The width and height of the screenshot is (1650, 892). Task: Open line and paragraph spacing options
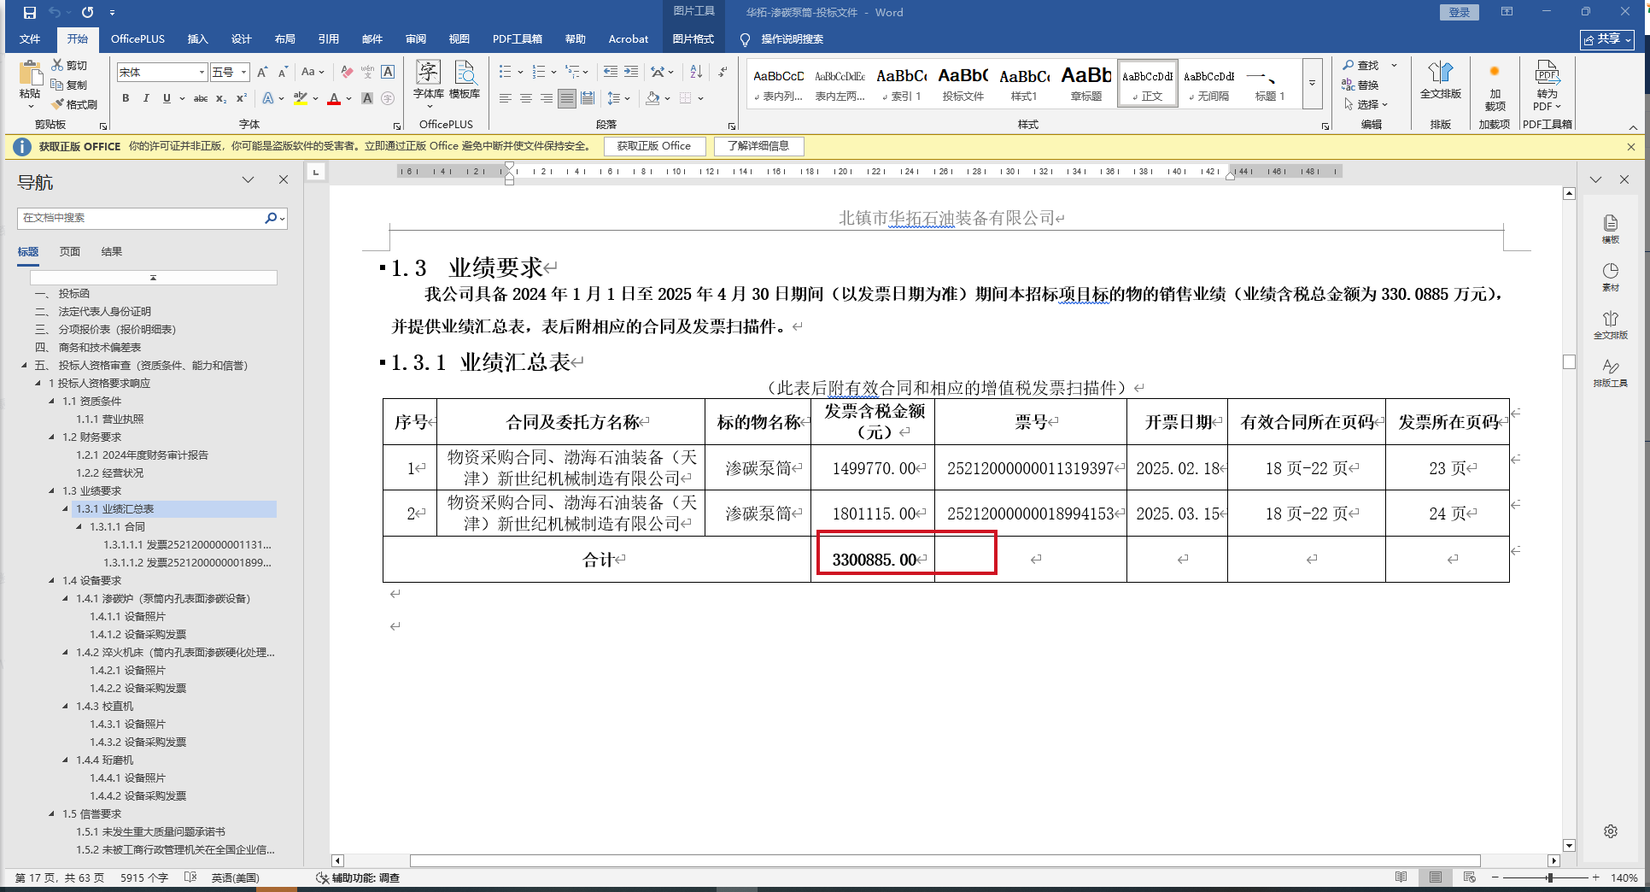click(614, 98)
